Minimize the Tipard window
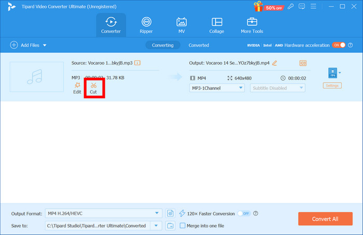 click(331, 6)
